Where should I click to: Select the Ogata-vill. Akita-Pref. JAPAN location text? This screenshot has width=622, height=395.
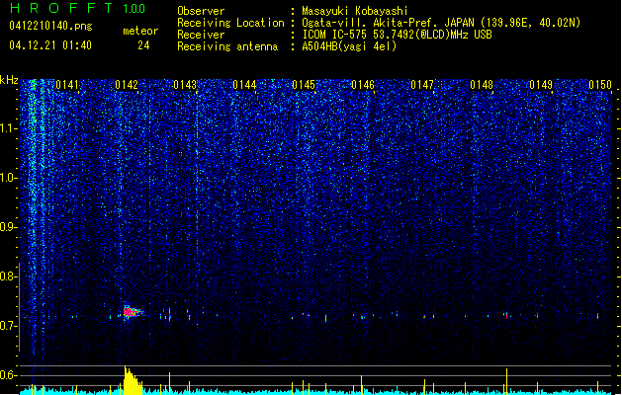441,23
